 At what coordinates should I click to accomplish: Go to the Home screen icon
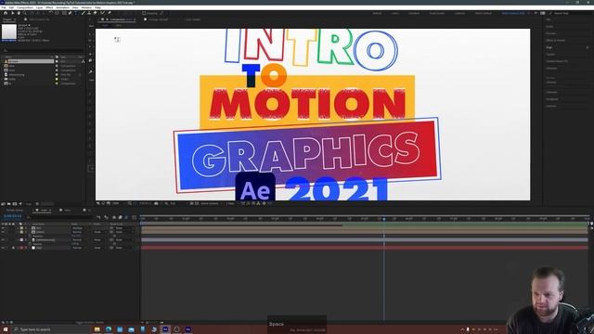click(x=6, y=13)
